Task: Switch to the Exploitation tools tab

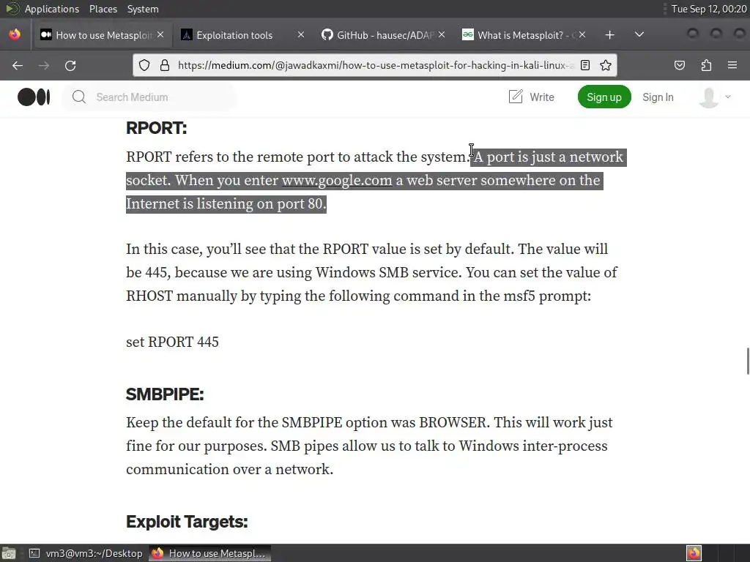Action: pos(234,35)
